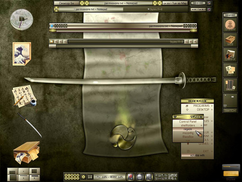The height and width of the screenshot is (182, 242).
Task: Adjust the volume slider in BlackFlux menu
Action: pyautogui.click(x=198, y=155)
